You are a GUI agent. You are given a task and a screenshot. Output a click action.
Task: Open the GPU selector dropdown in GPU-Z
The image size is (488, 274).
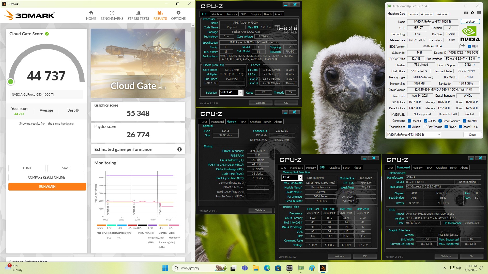pyautogui.click(x=414, y=135)
